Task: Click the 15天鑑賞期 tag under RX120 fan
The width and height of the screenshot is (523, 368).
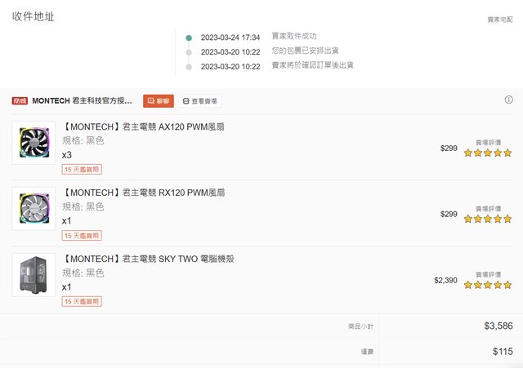Action: pyautogui.click(x=82, y=236)
